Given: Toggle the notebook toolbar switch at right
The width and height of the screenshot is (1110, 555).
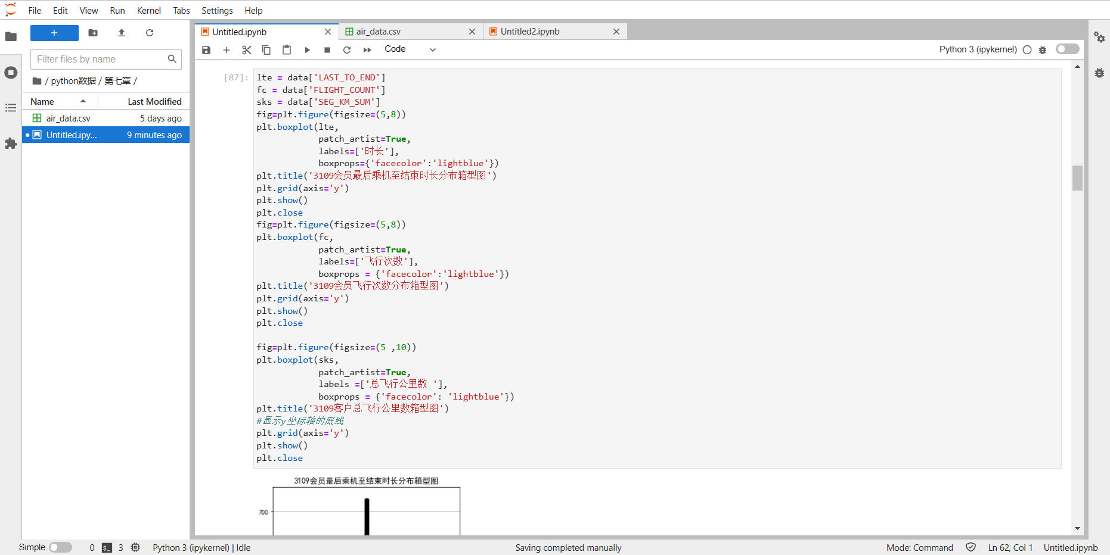Looking at the screenshot, I should pyautogui.click(x=1068, y=49).
